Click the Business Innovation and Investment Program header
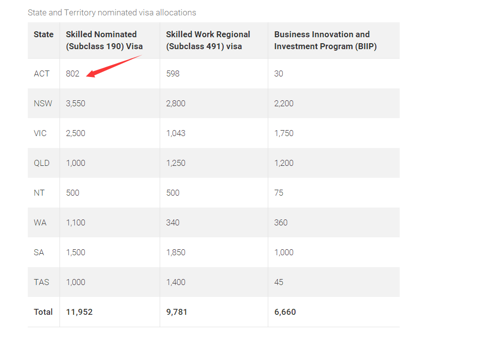The image size is (479, 359). point(322,40)
